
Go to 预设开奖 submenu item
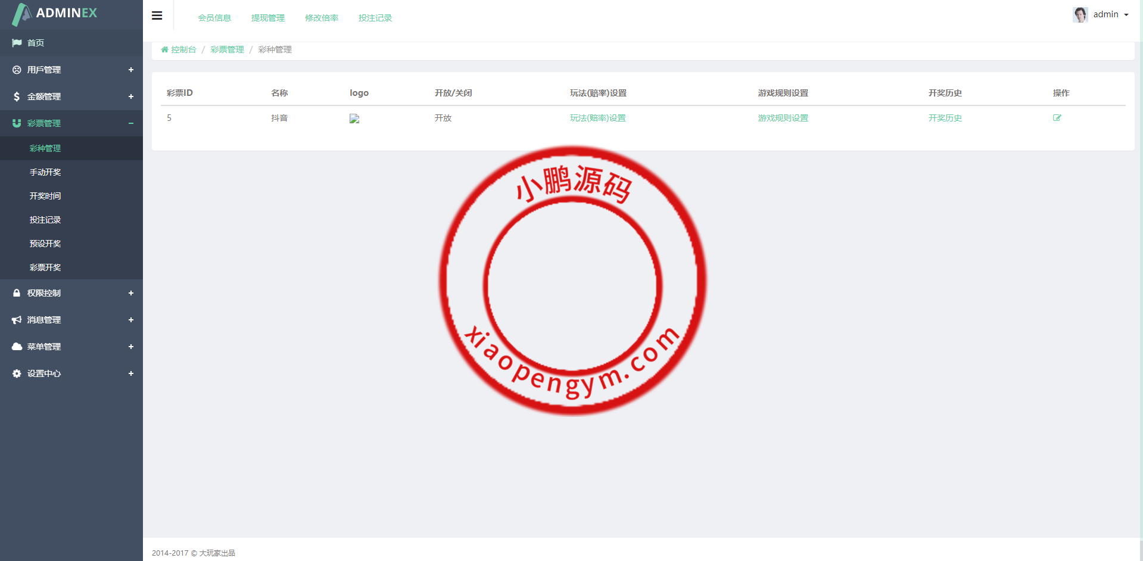[45, 244]
